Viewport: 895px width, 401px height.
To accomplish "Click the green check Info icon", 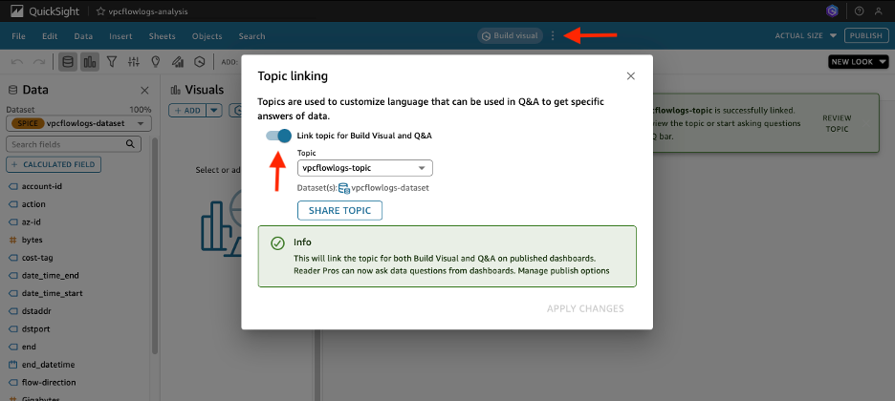I will (277, 243).
